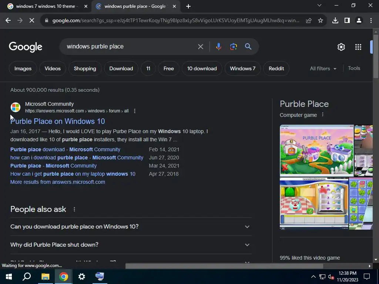Filter results by Shopping
Viewport: 379px width, 284px height.
coord(85,68)
